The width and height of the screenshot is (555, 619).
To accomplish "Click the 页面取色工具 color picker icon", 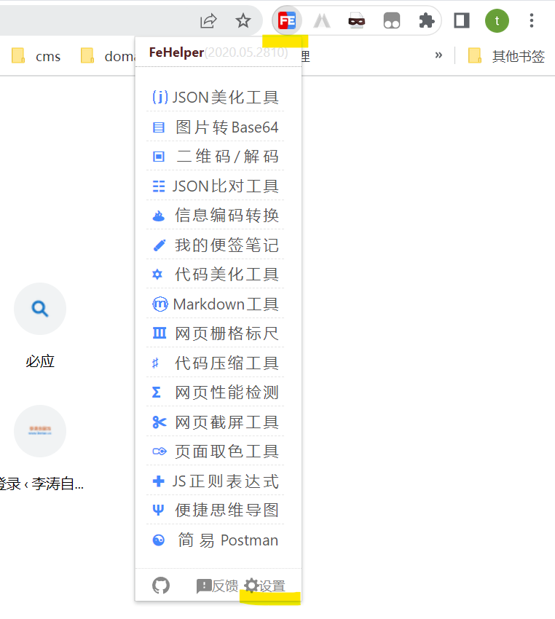I will coord(160,451).
